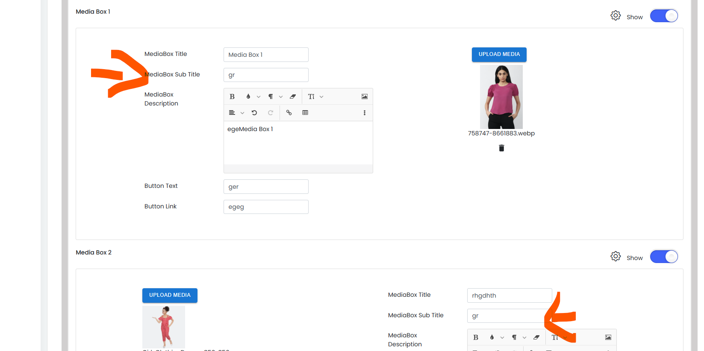
Task: Click the Media Box 2 section heading
Action: click(x=94, y=252)
